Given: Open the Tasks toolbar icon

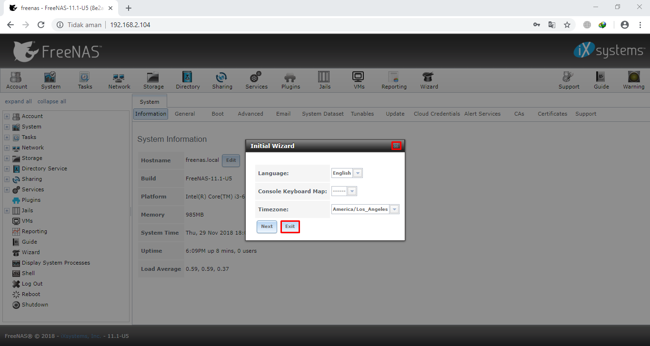Looking at the screenshot, I should [85, 80].
